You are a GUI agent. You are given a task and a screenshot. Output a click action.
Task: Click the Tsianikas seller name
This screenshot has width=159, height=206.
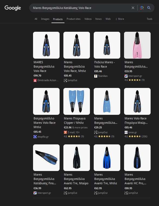[x=103, y=76]
